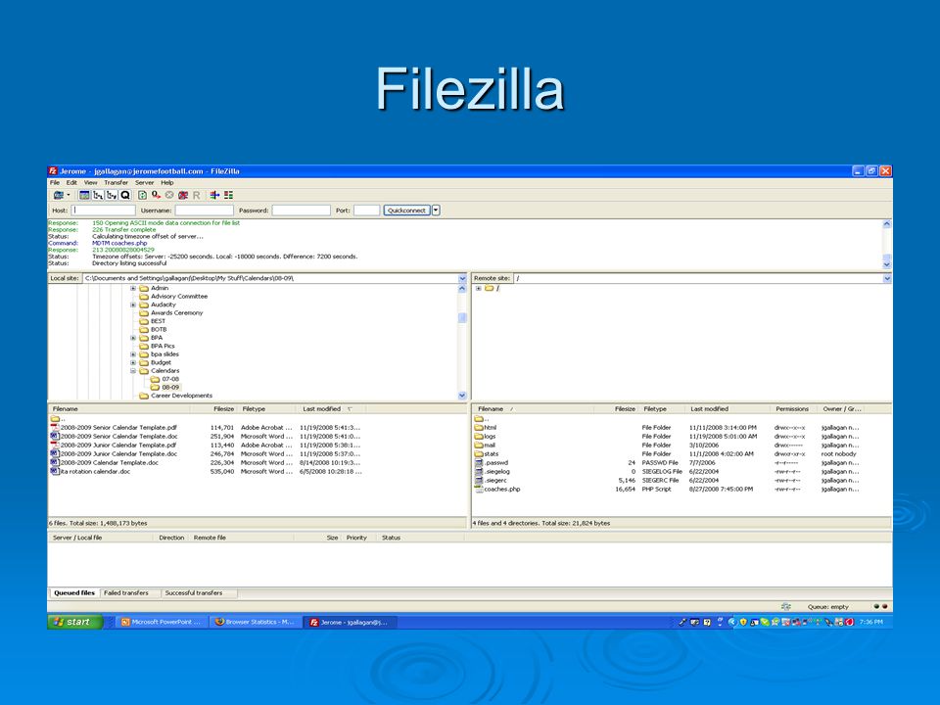Sort local list by Last modified column

pyautogui.click(x=331, y=409)
